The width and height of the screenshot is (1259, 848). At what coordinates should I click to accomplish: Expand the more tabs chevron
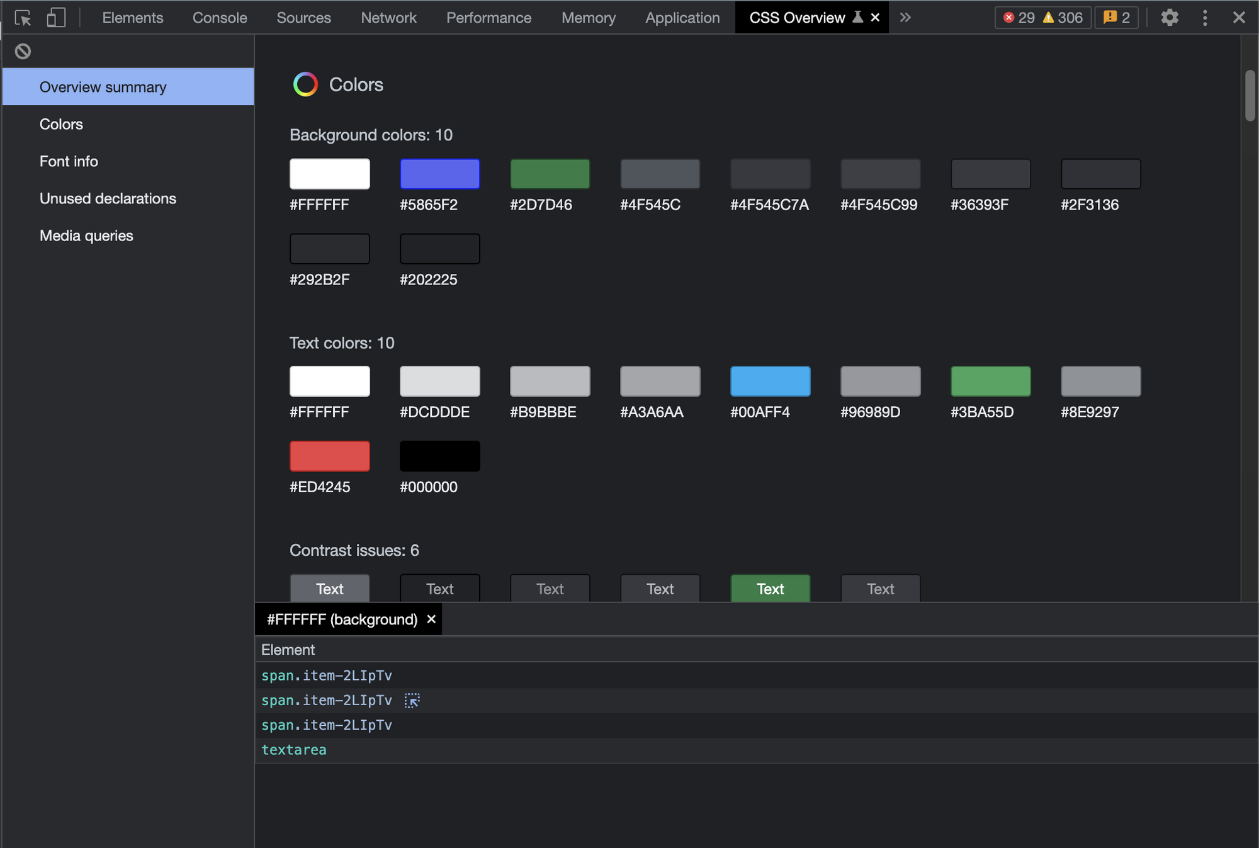(905, 18)
